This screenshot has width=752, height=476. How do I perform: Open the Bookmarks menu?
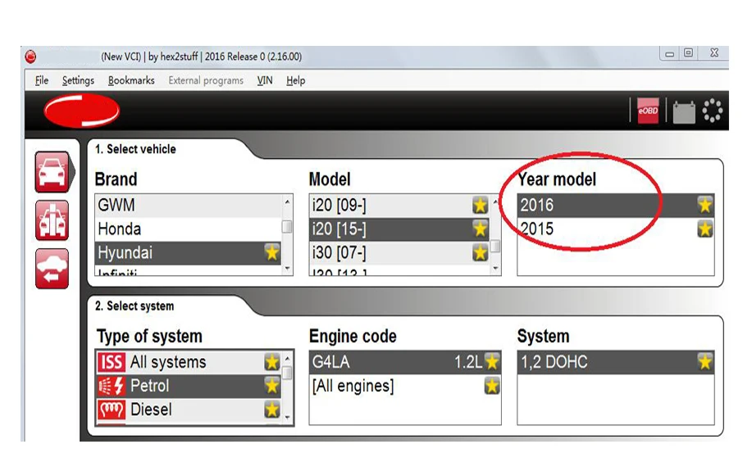pos(131,80)
